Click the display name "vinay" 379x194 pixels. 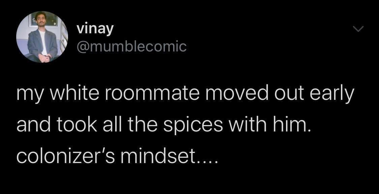click(x=95, y=29)
